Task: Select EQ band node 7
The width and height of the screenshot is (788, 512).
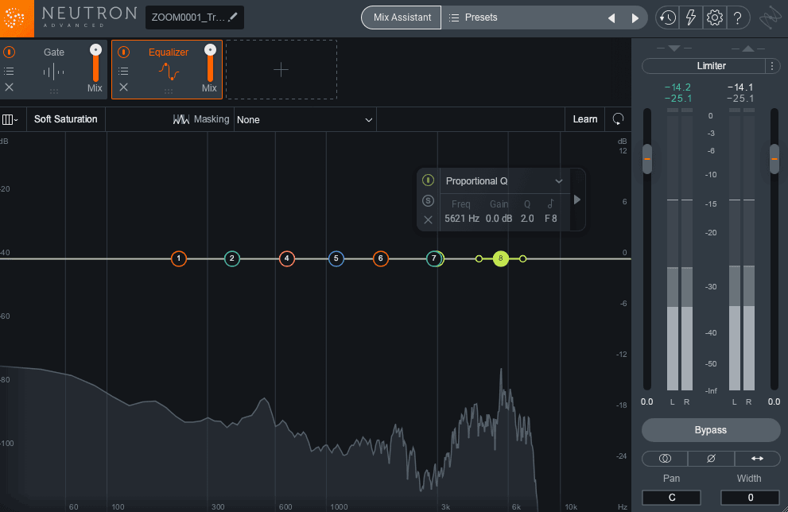Action: (433, 258)
